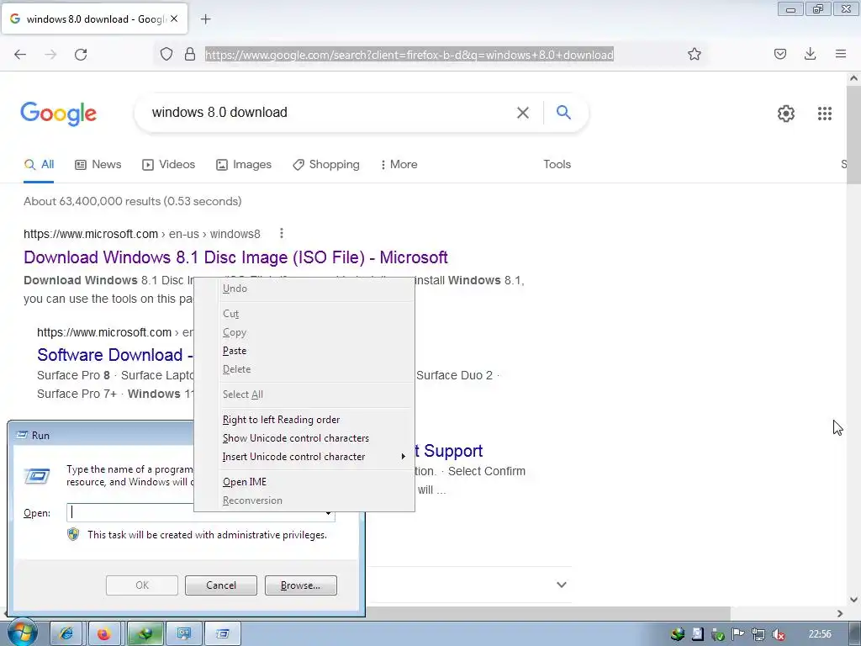Switch to Videos results tab

click(168, 164)
